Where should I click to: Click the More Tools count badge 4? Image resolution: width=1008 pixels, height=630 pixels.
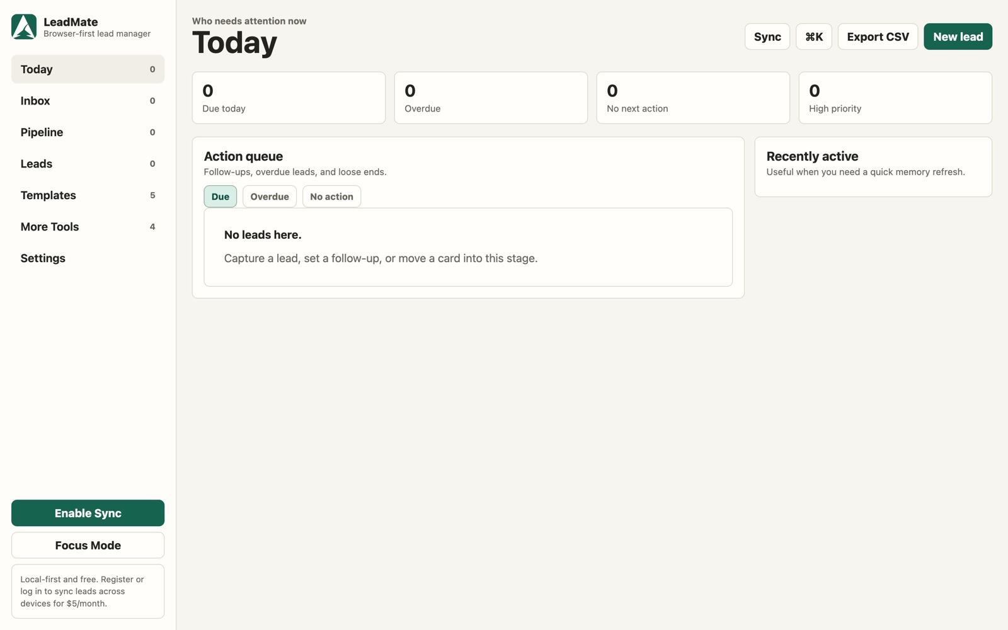click(152, 227)
